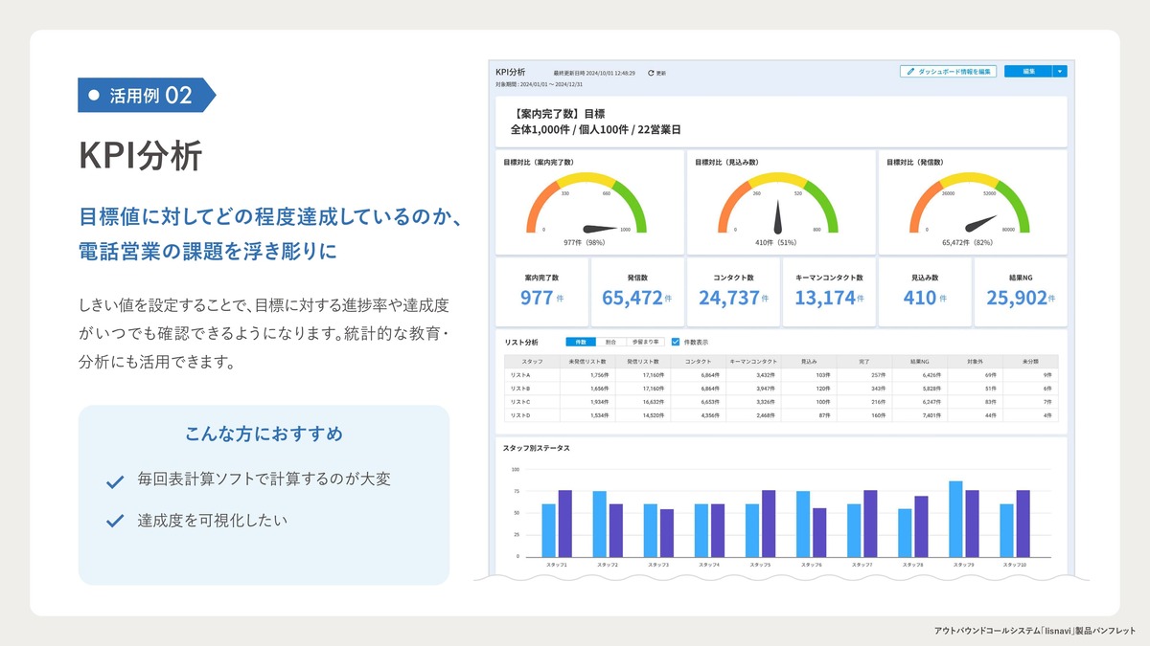Click the refresh icon to update the dashboard
The width and height of the screenshot is (1150, 646).
(650, 71)
